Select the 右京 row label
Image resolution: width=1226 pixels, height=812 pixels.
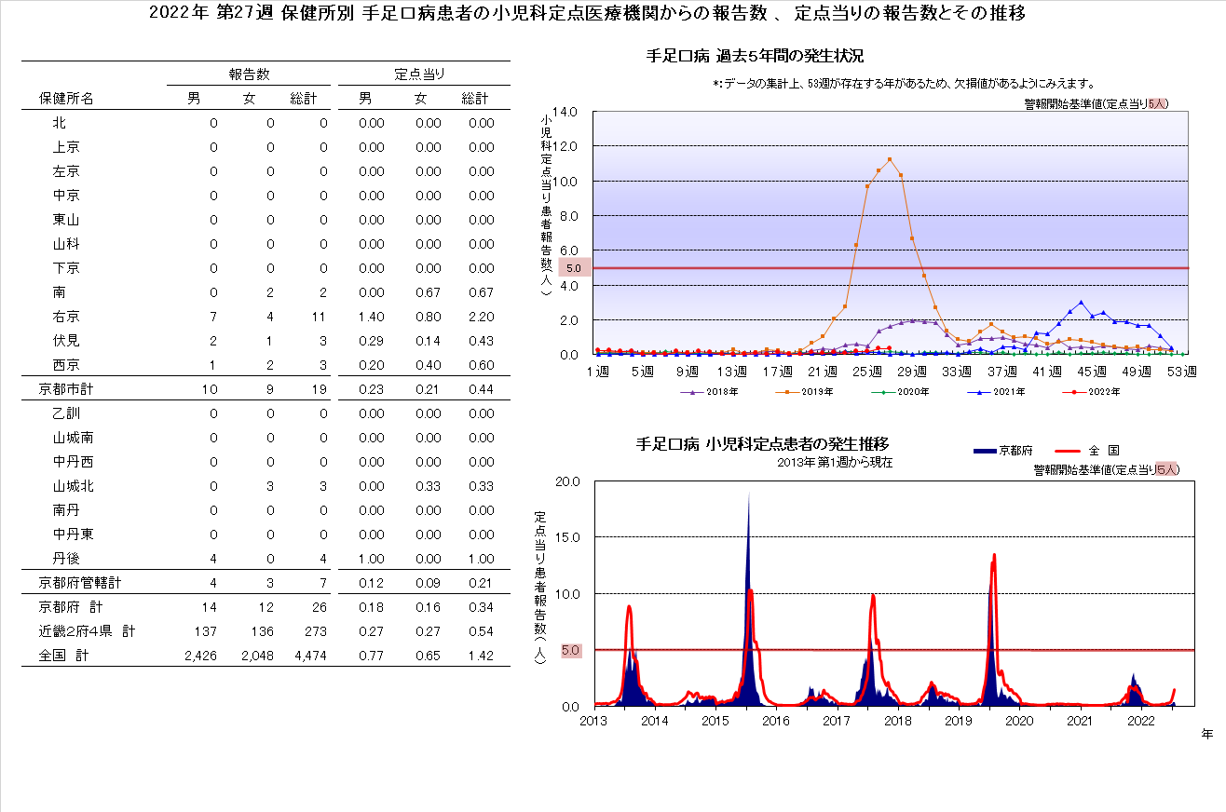(66, 317)
